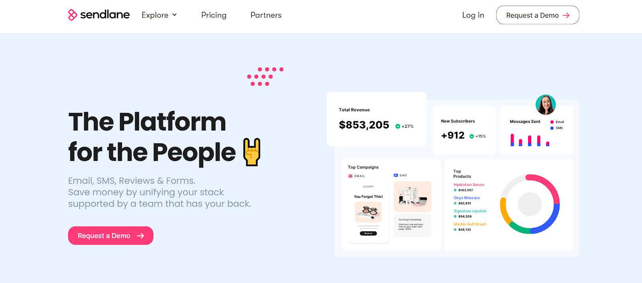The image size is (642, 283).
Task: Click the rock hand emoji icon
Action: coord(252,152)
